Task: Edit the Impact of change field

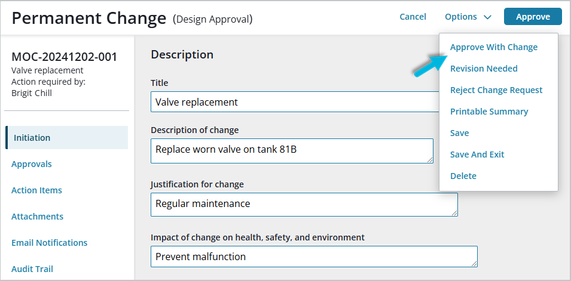Action: (313, 257)
